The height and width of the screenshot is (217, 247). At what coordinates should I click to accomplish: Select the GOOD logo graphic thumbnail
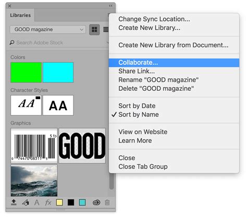point(82,146)
